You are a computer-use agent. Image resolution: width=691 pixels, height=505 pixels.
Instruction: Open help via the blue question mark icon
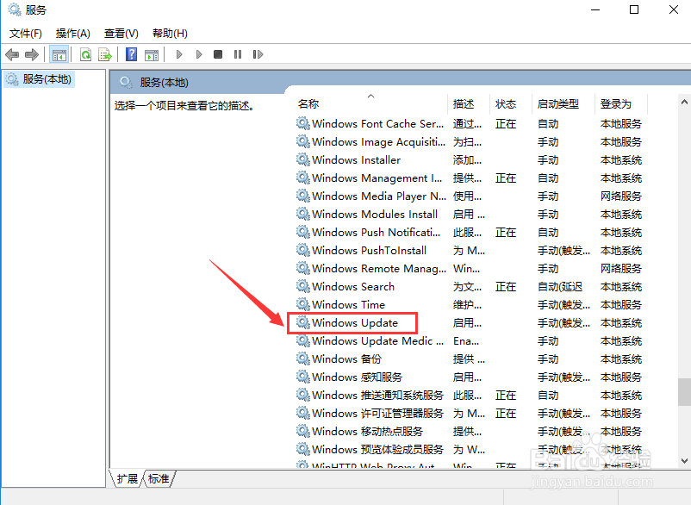pyautogui.click(x=130, y=54)
